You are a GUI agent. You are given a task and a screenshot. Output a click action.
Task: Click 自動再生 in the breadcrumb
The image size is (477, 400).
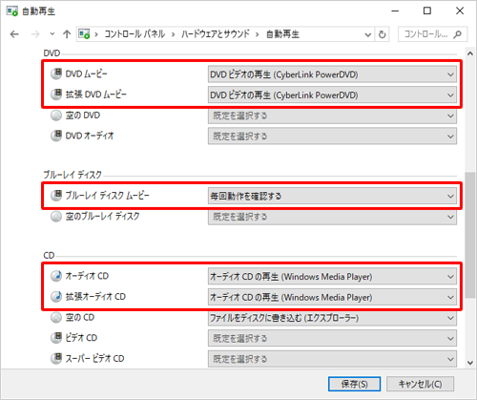[282, 33]
